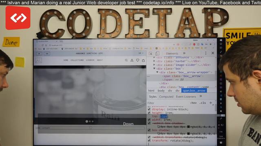This screenshot has height=146, width=261.
Task: Uncheck the transform: rotate(45deg) property
Action: [149, 141]
